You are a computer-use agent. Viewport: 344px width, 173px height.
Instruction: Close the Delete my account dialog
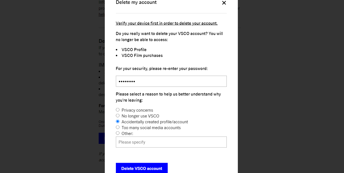(224, 3)
